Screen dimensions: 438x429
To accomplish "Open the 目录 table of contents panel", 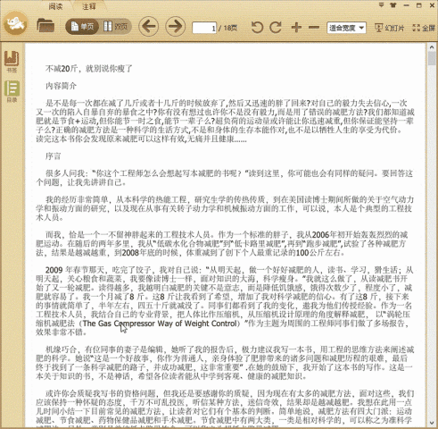I will point(12,91).
